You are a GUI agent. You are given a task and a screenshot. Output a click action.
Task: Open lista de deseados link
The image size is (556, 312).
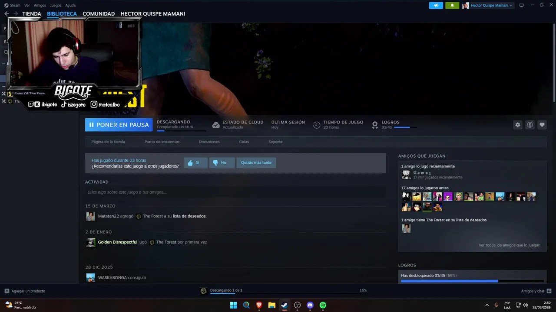[x=189, y=216]
